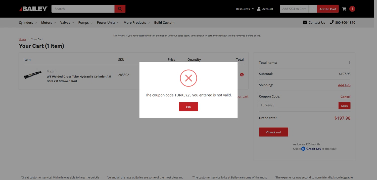Open the Build Custom menu item
The image size is (377, 180).
(x=164, y=23)
